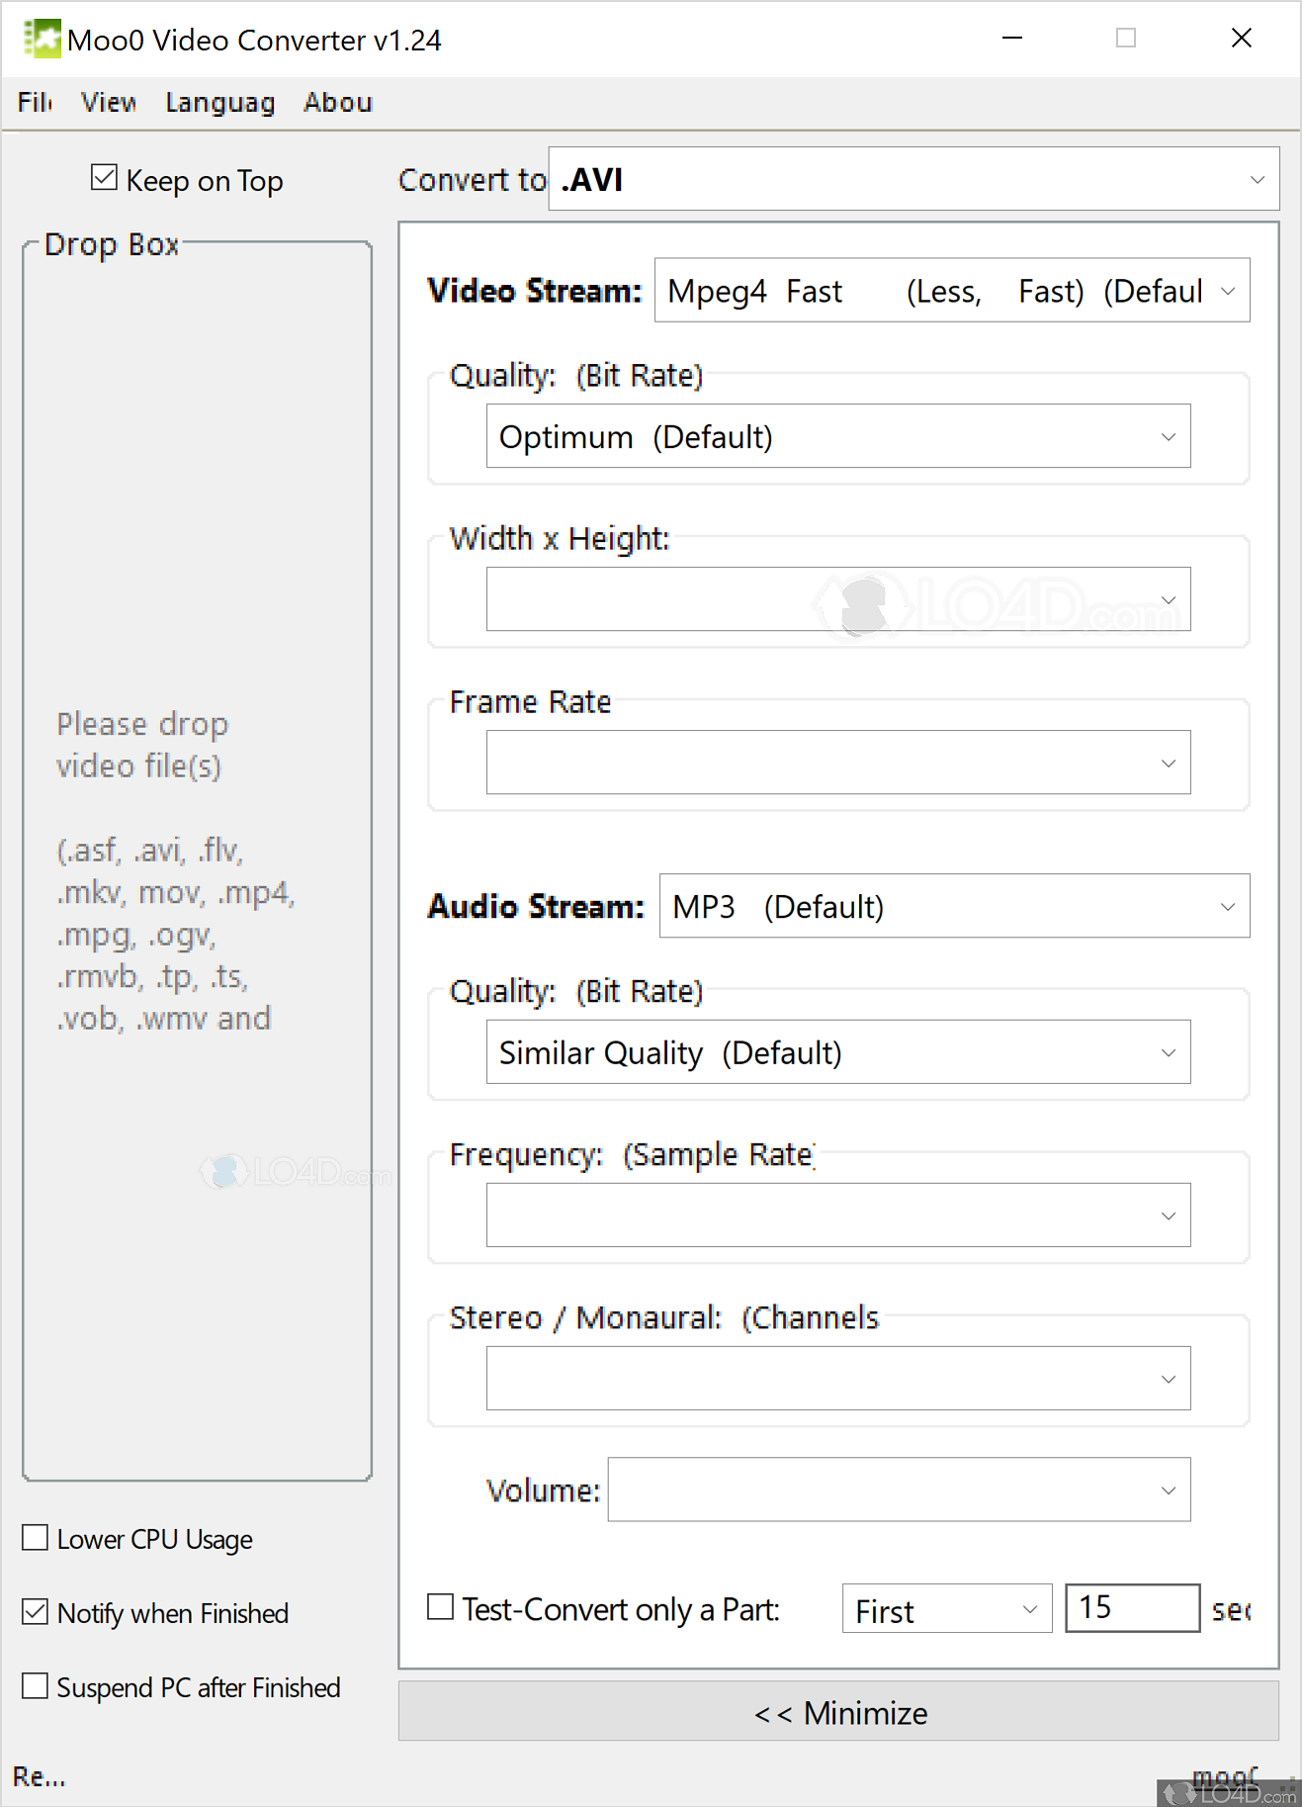Open the About menu
Screen dimensions: 1302x1807
coord(338,102)
